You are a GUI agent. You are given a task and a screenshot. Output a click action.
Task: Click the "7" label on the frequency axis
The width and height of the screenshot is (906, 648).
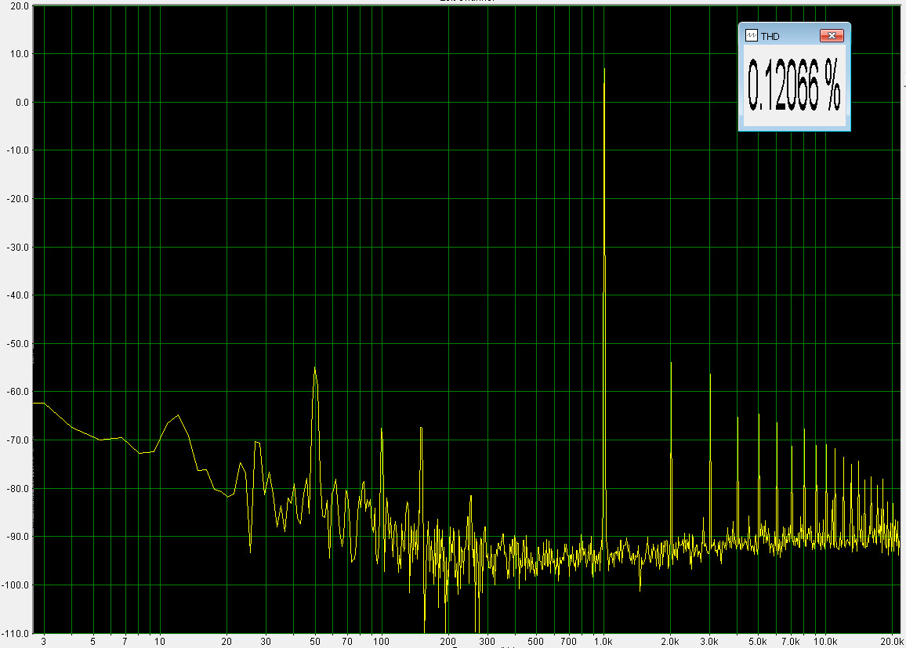(x=125, y=641)
